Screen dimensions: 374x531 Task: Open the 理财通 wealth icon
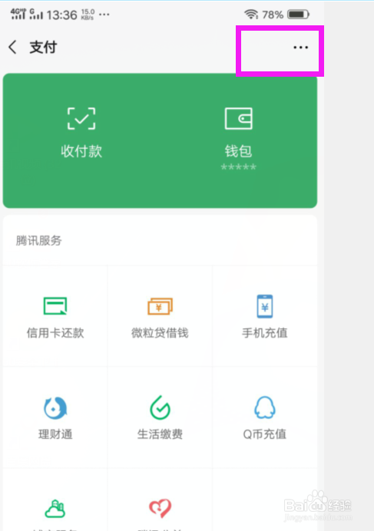(x=55, y=407)
